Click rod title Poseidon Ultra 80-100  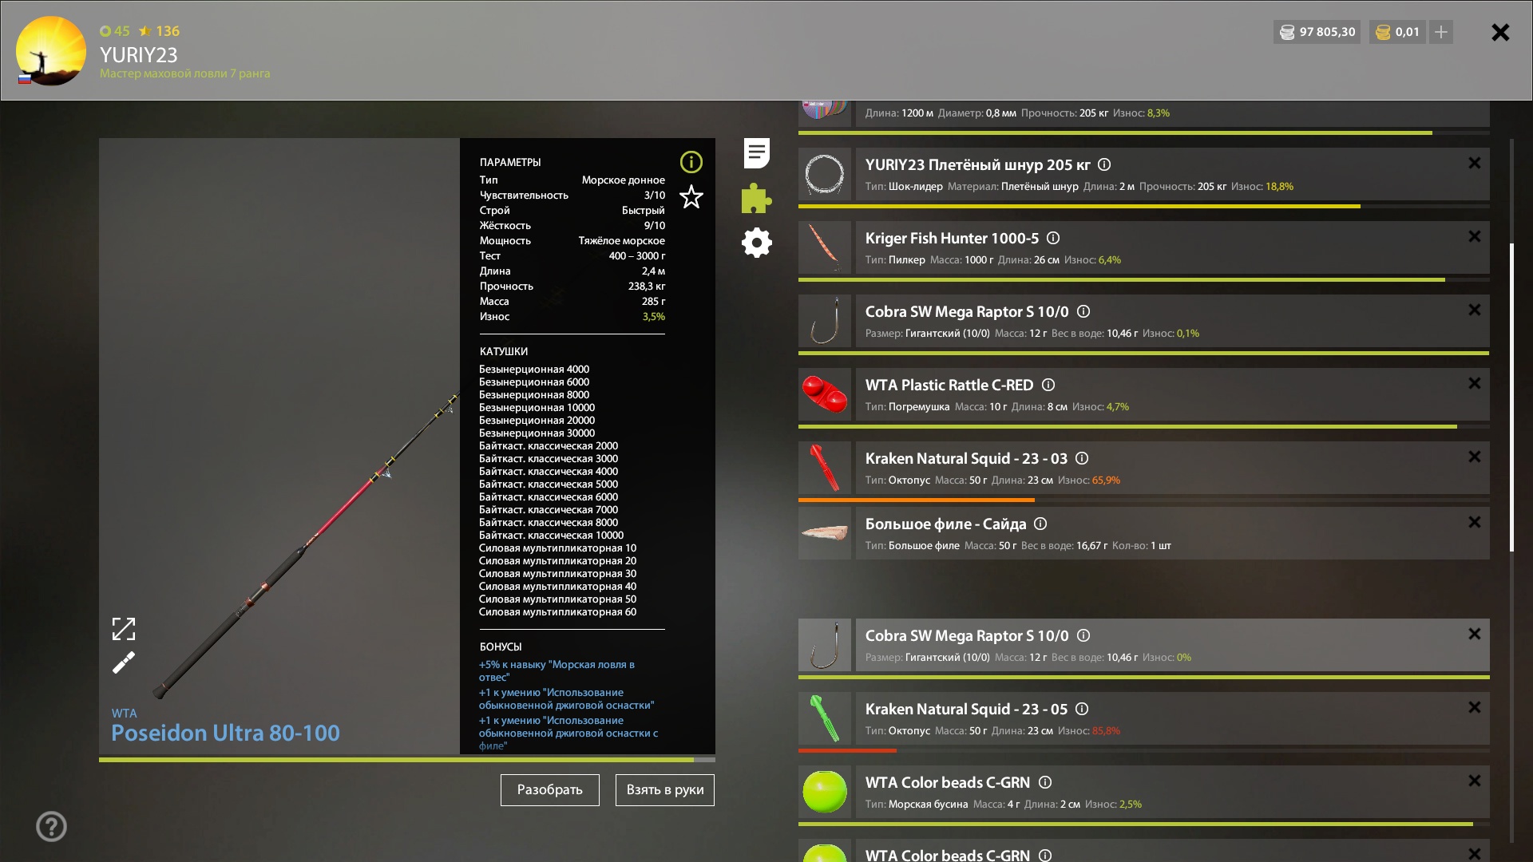coord(225,733)
